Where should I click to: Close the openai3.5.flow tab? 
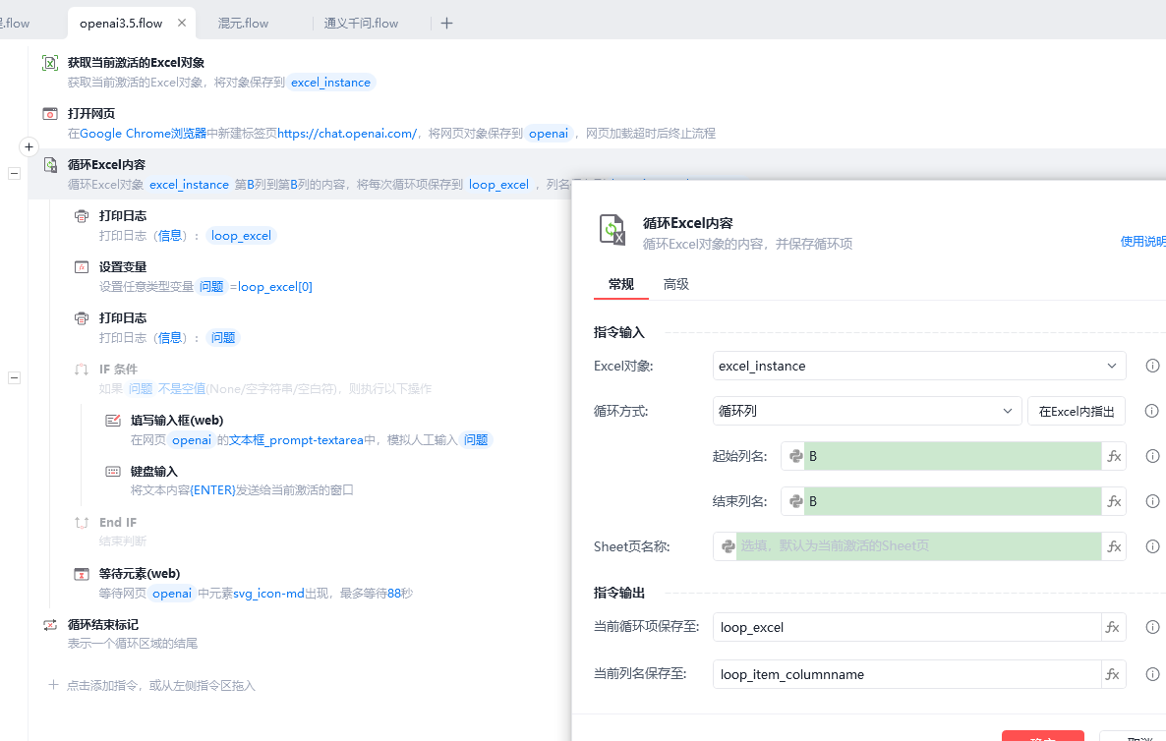coord(182,23)
